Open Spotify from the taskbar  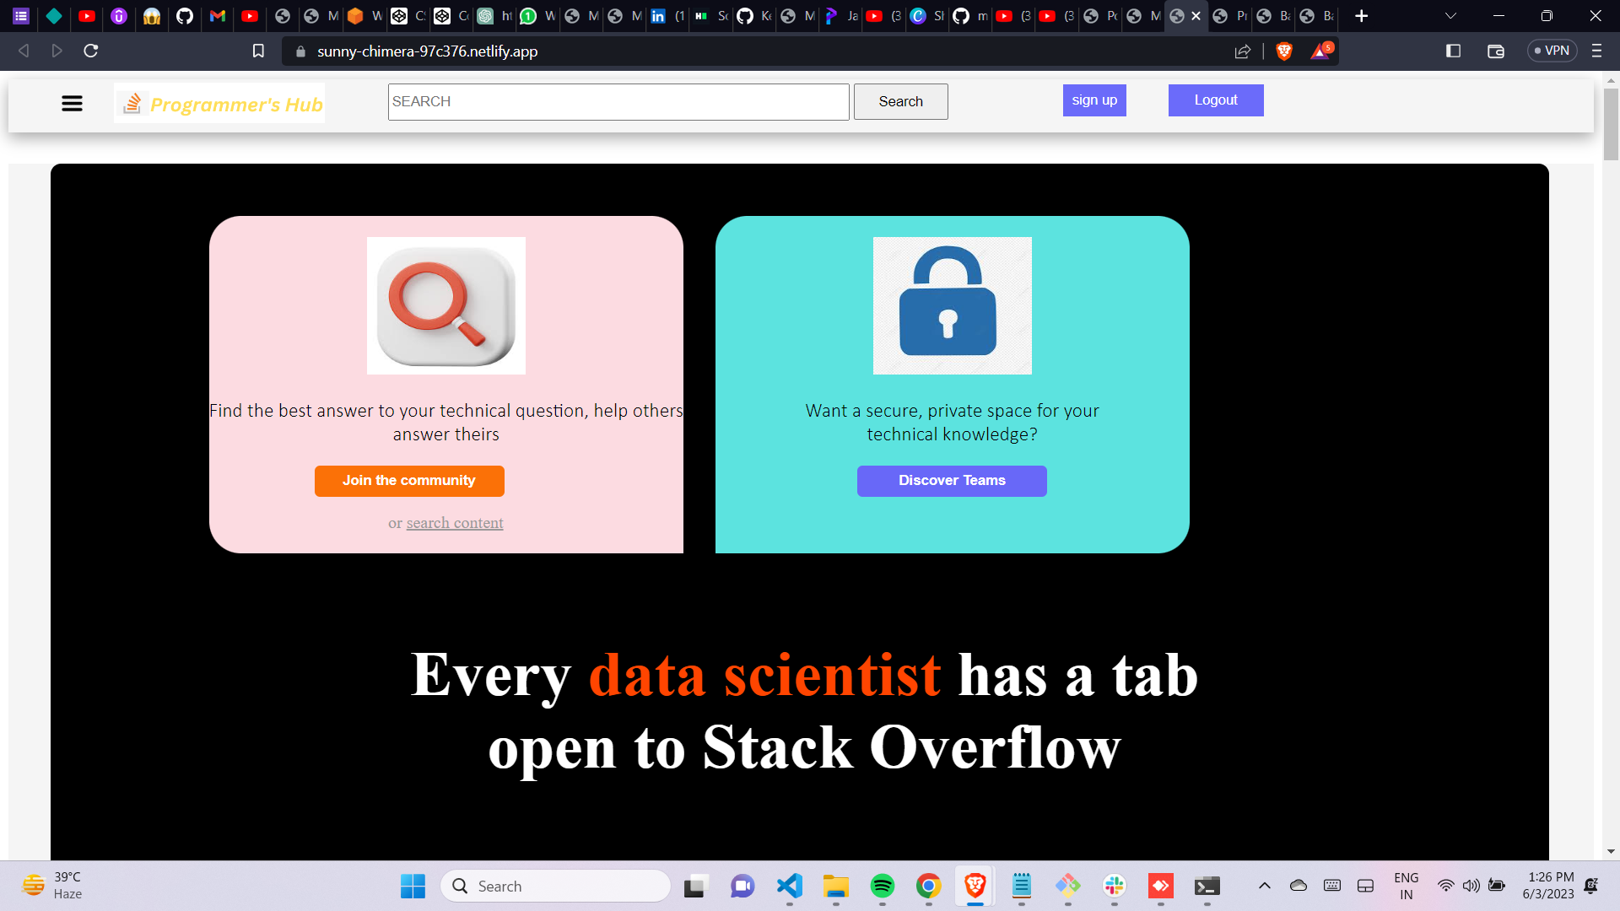click(x=882, y=886)
